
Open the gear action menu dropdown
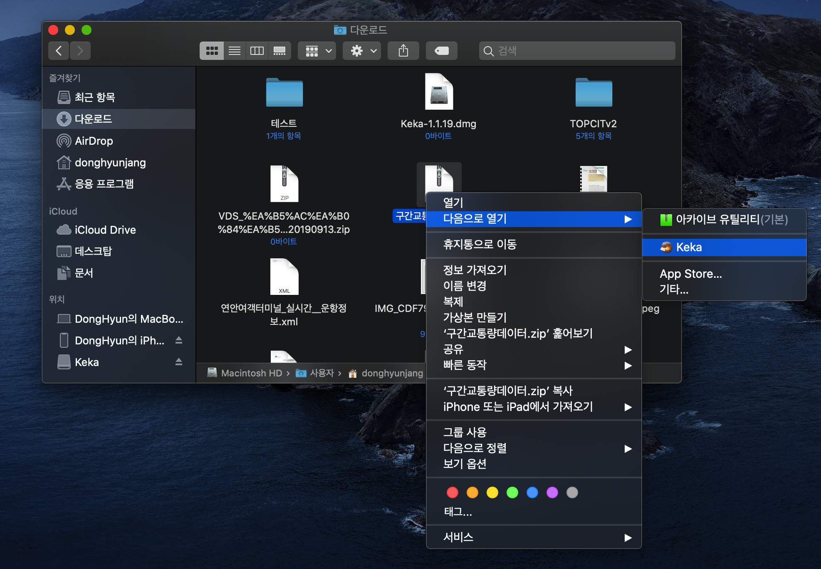coord(362,51)
